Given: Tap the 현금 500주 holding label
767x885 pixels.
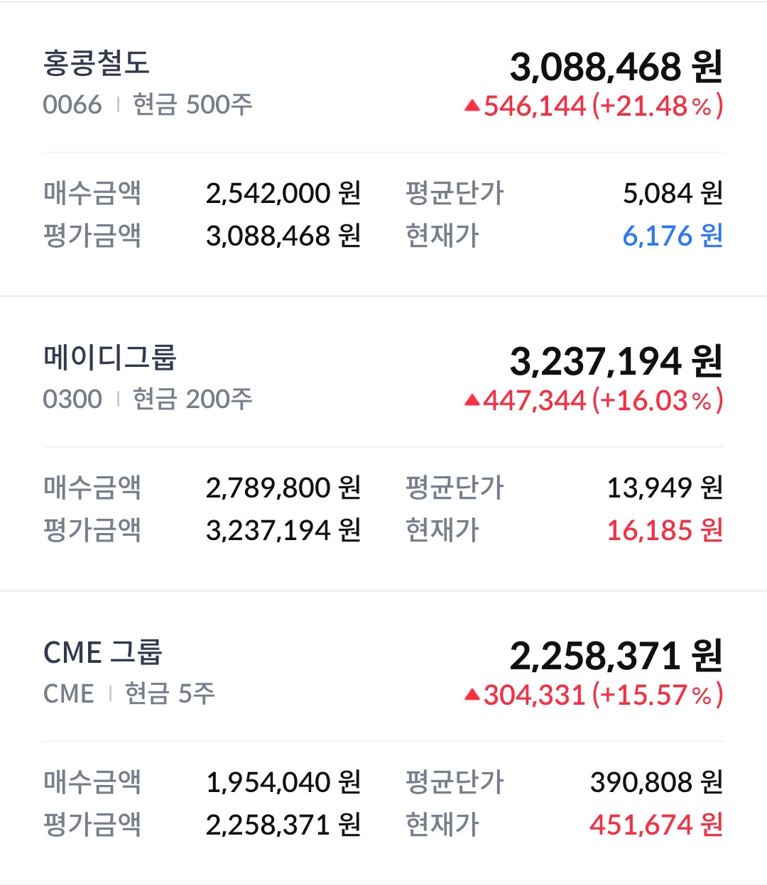Looking at the screenshot, I should tap(192, 105).
